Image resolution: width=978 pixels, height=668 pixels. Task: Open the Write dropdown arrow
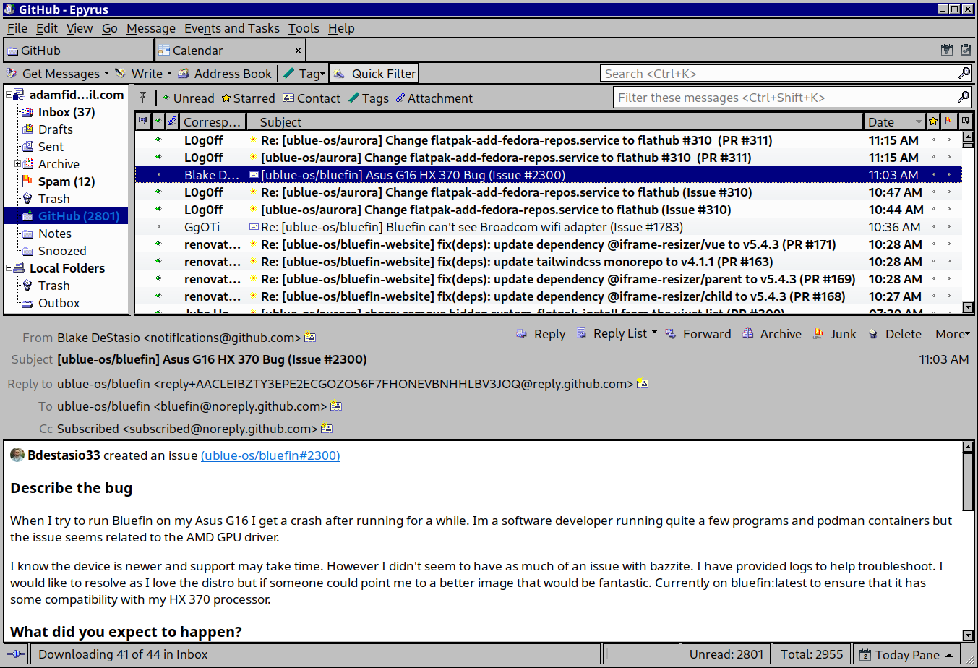coord(169,74)
